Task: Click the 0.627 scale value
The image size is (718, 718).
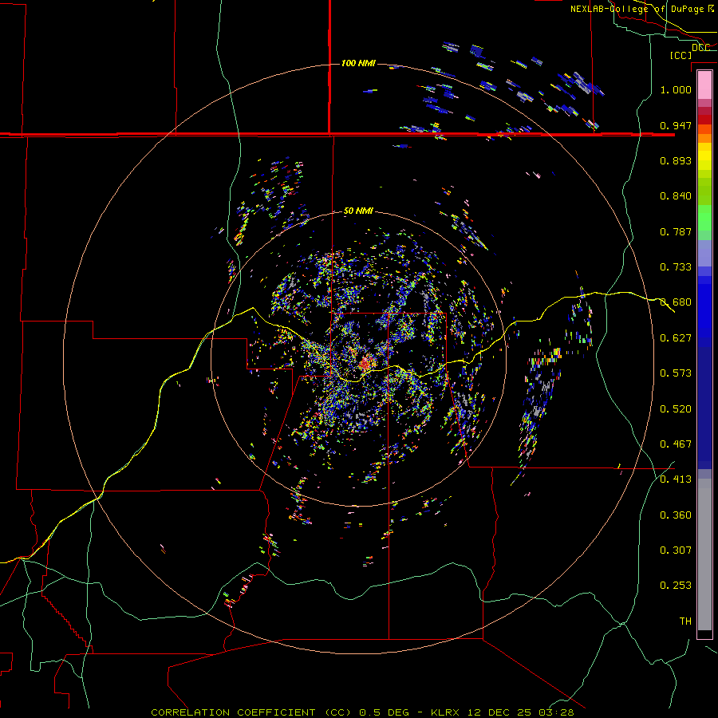Action: coord(676,338)
